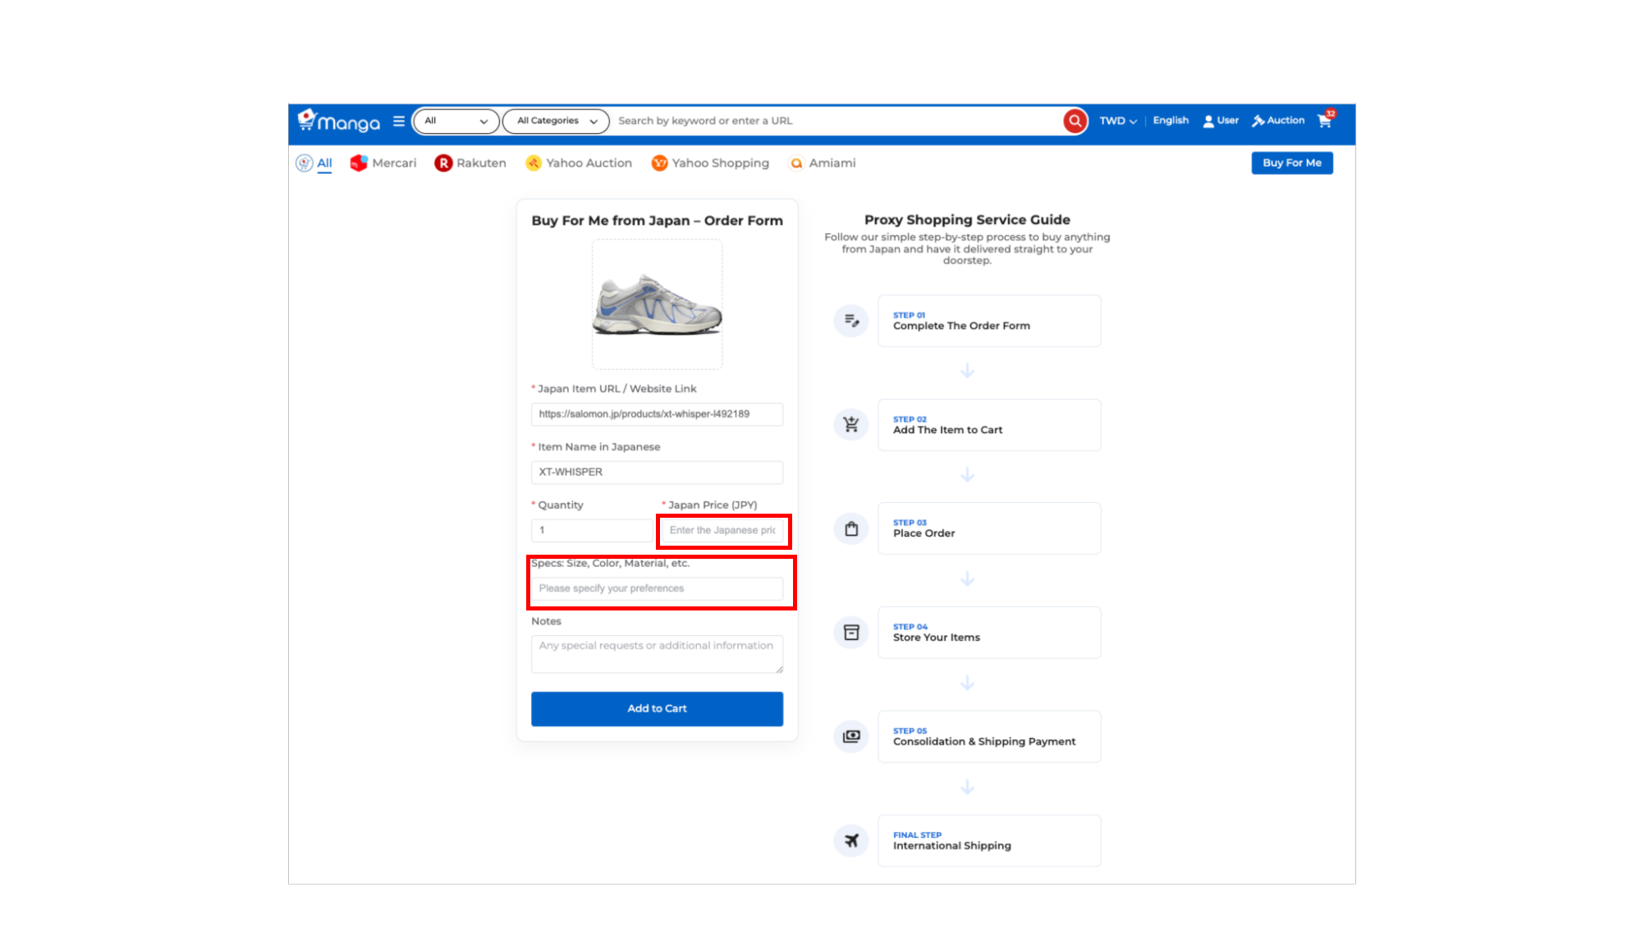Open the Auction gavel icon
The width and height of the screenshot is (1641, 942).
click(x=1258, y=121)
